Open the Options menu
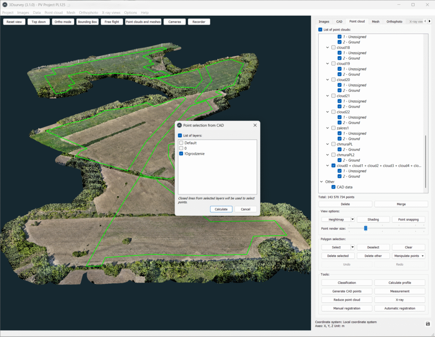 tap(130, 12)
